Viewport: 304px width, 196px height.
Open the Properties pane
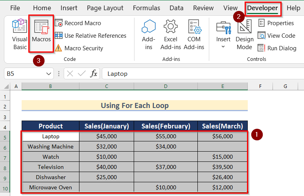coord(276,23)
